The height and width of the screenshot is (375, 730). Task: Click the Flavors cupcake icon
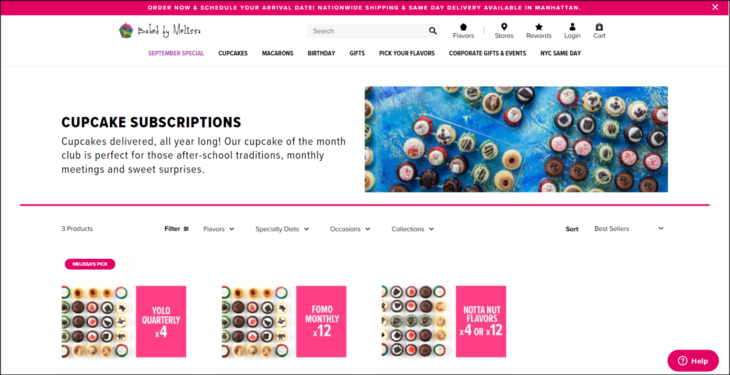pyautogui.click(x=463, y=27)
